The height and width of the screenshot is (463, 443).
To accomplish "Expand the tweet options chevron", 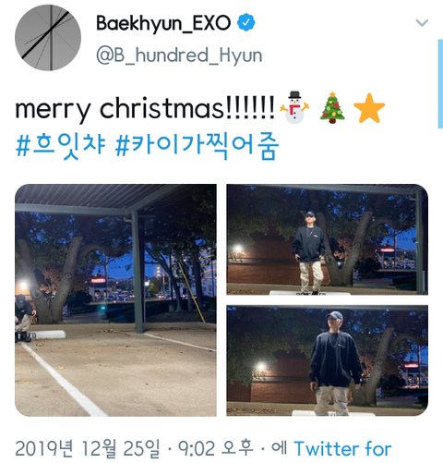I will [422, 22].
